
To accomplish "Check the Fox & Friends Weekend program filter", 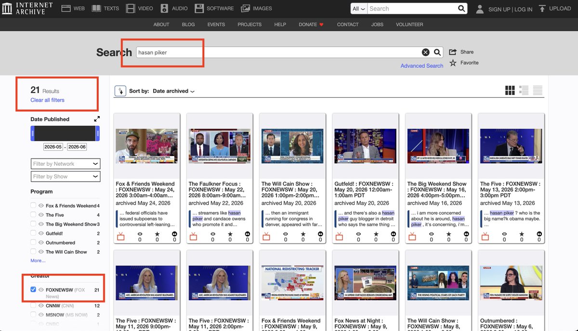I will (33, 206).
